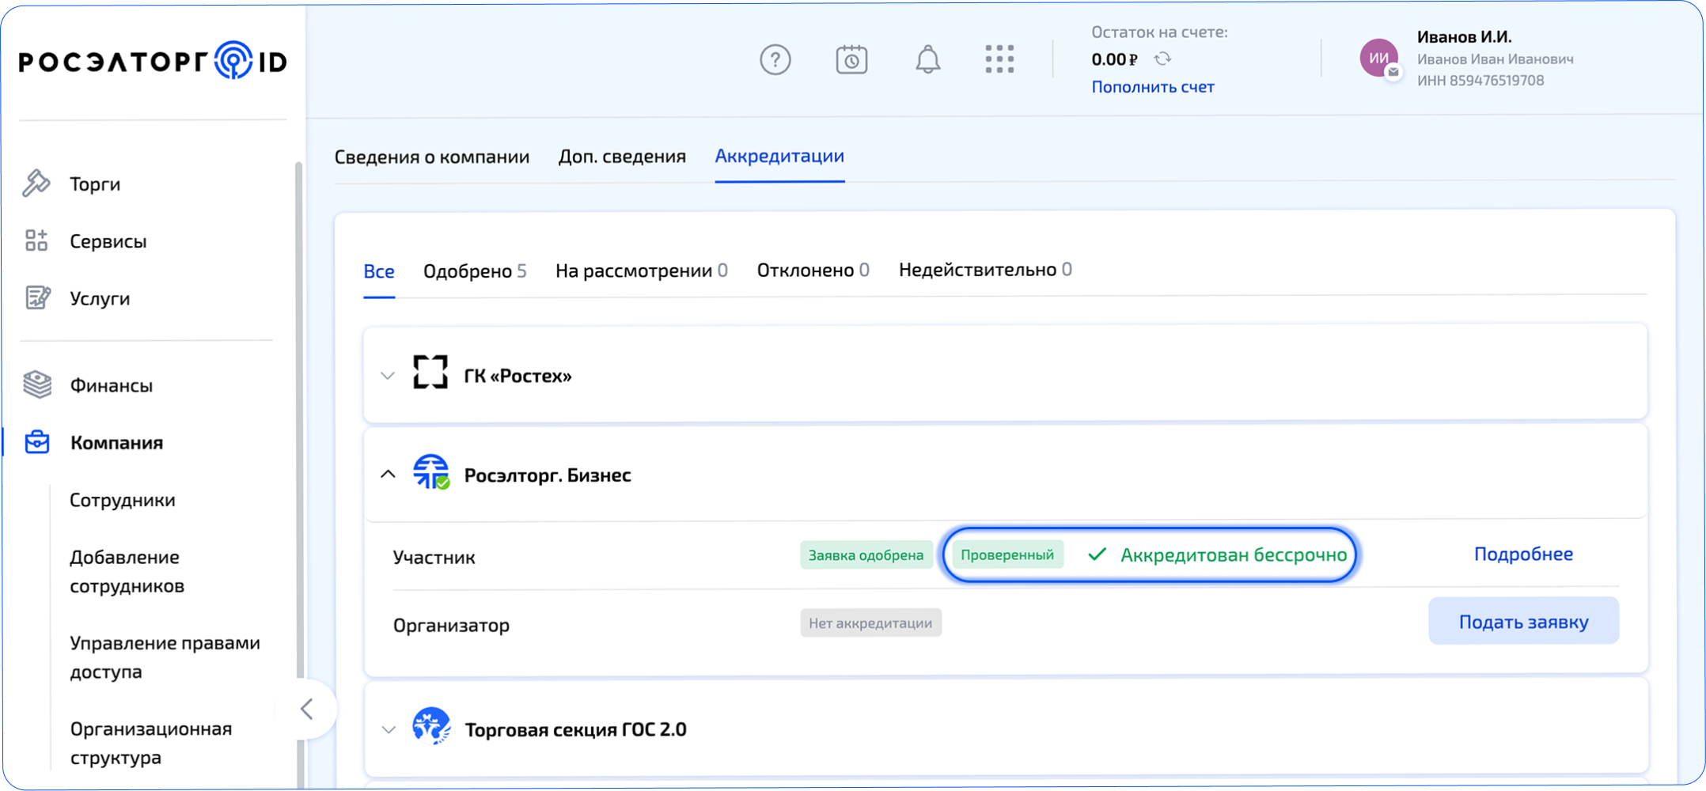Image resolution: width=1706 pixels, height=791 pixels.
Task: Click the Остаток на счете label
Action: click(x=1159, y=32)
